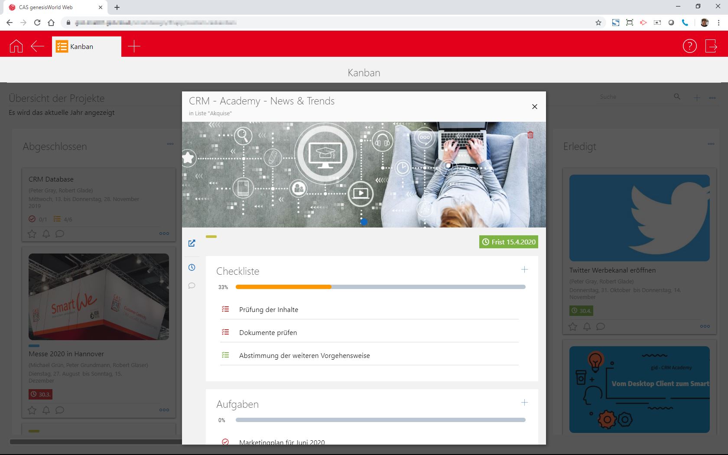Click the Aufgaben 0% progress bar

click(x=380, y=420)
